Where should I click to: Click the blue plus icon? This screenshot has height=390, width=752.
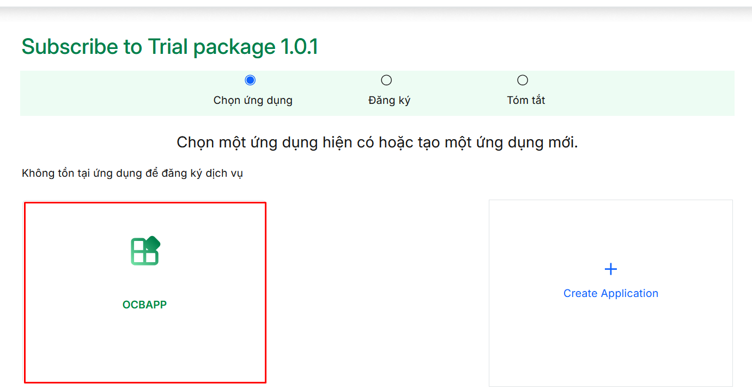611,269
